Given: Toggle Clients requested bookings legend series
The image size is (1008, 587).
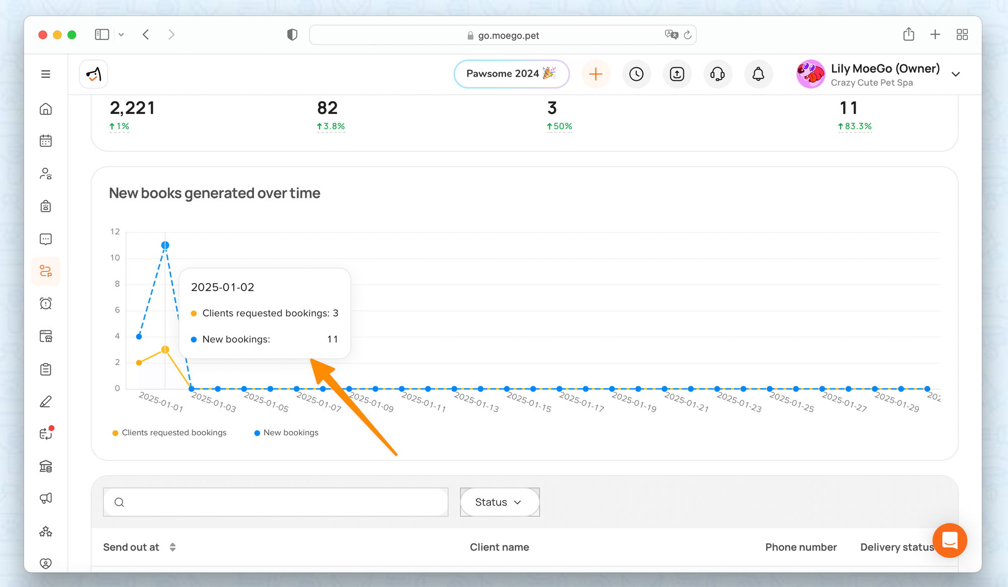Looking at the screenshot, I should click(169, 433).
